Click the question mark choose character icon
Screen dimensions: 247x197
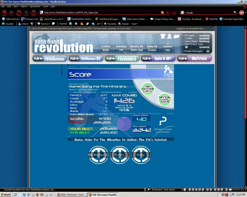point(163,121)
